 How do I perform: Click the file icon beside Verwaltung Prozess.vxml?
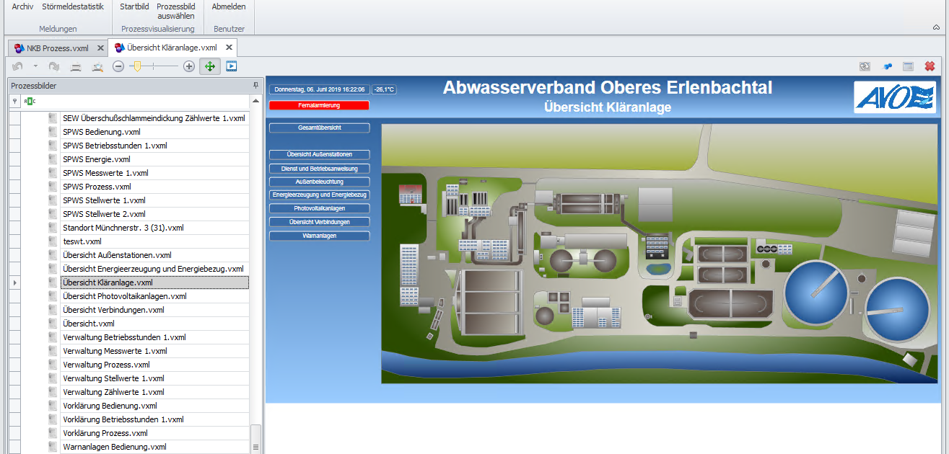click(52, 365)
